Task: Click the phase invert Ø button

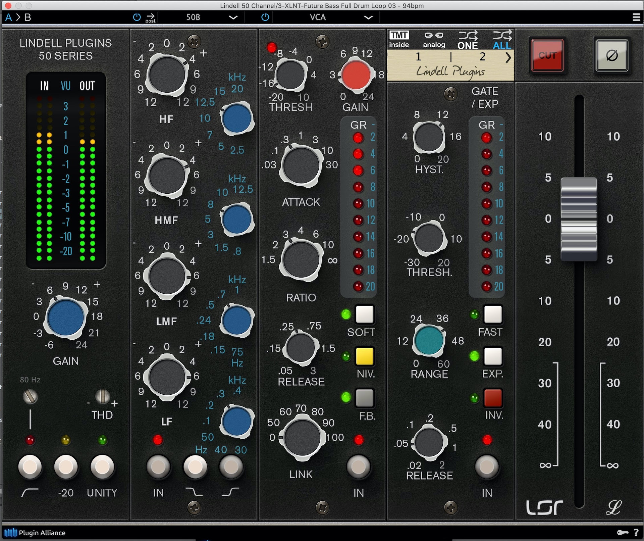Action: (611, 55)
